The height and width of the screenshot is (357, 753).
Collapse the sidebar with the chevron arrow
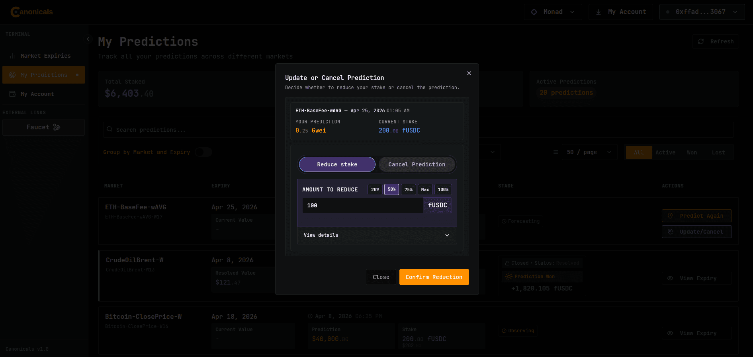88,39
